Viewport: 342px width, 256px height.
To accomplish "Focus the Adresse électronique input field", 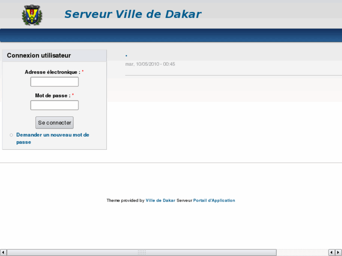I will (x=55, y=82).
